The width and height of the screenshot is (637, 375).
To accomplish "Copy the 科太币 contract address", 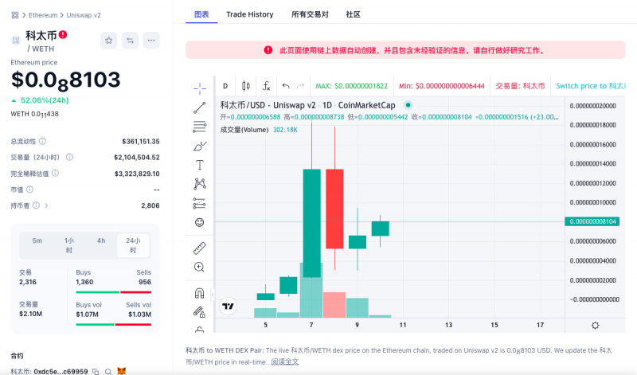I will (96, 371).
